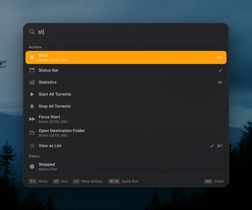The width and height of the screenshot is (252, 210).
Task: Click the up/down arrows Move key hint
Action: [32, 181]
